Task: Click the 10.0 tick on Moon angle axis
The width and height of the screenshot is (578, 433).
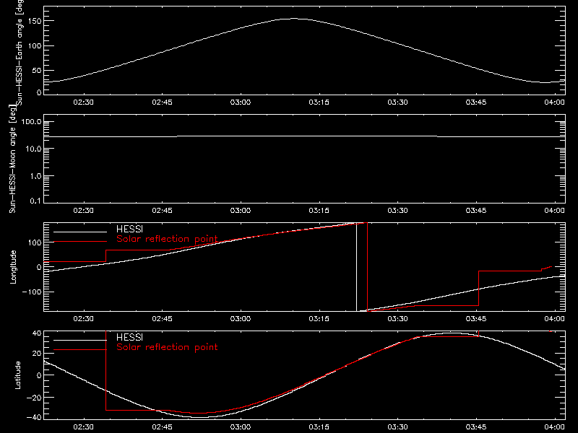Action: point(33,149)
